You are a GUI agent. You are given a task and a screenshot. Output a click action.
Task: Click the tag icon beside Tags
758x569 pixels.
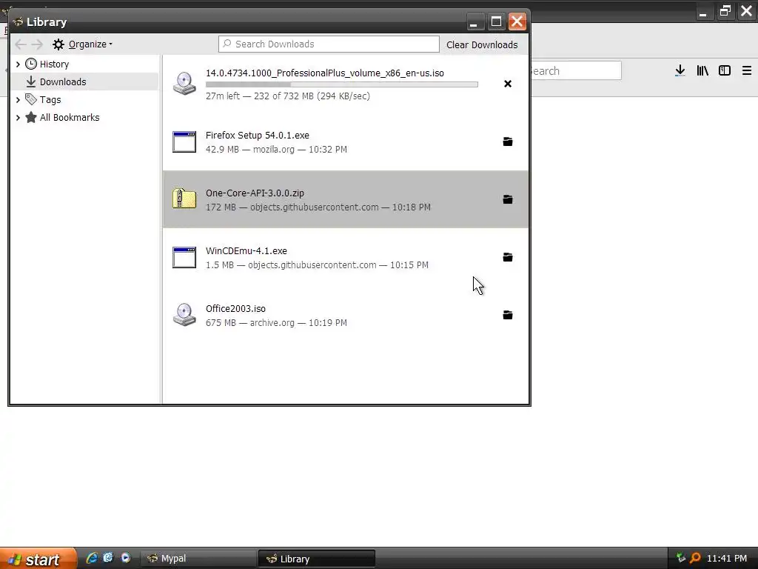click(31, 99)
